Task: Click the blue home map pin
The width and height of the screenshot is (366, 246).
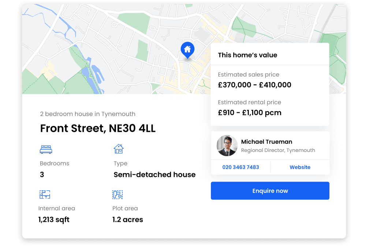Action: coord(187,49)
